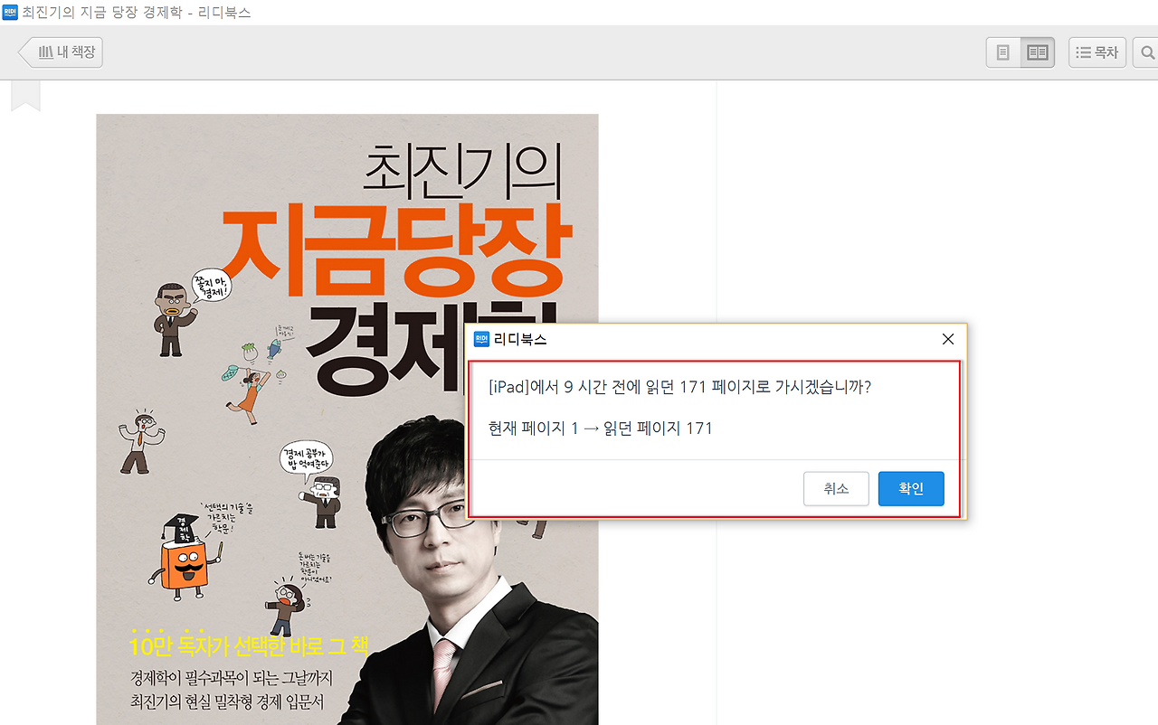Go back to 내 책장 bookshelf
The width and height of the screenshot is (1158, 725).
coord(62,52)
